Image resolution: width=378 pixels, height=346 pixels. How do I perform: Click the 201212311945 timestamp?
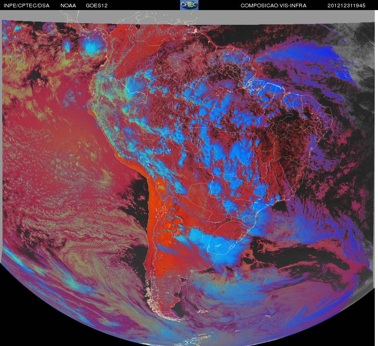(x=346, y=5)
